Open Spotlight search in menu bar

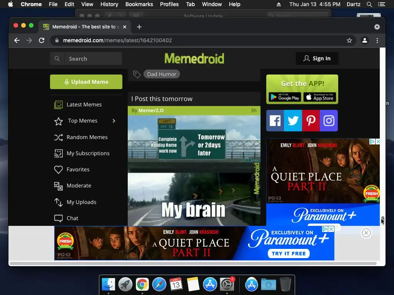point(369,4)
